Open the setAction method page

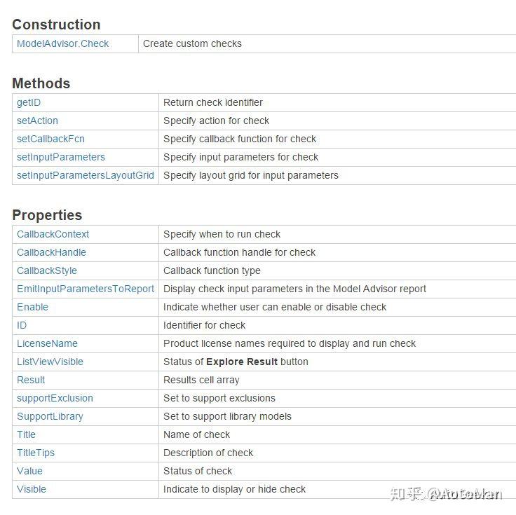coord(37,121)
